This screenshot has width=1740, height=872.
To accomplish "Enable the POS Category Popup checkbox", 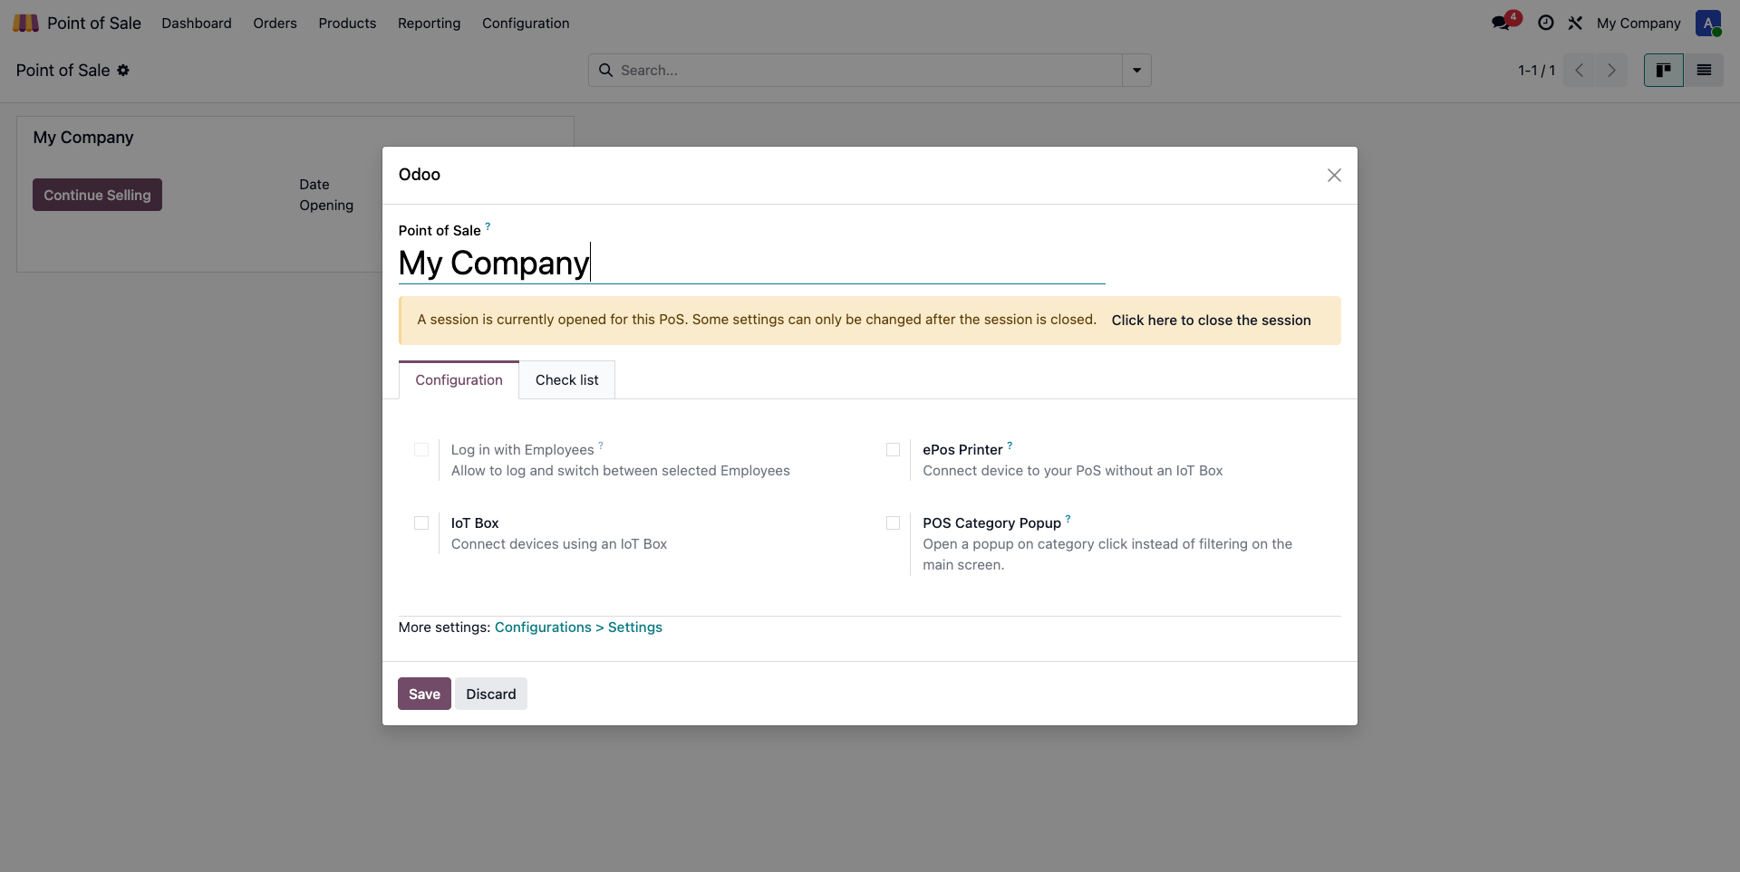I will (x=893, y=522).
